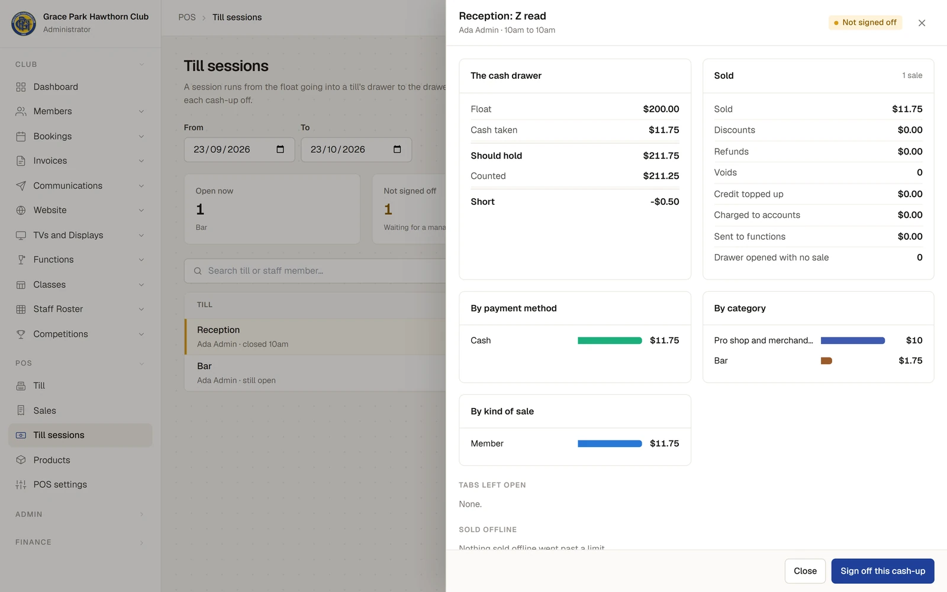Select the Website globe icon
The width and height of the screenshot is (947, 592).
(x=21, y=210)
